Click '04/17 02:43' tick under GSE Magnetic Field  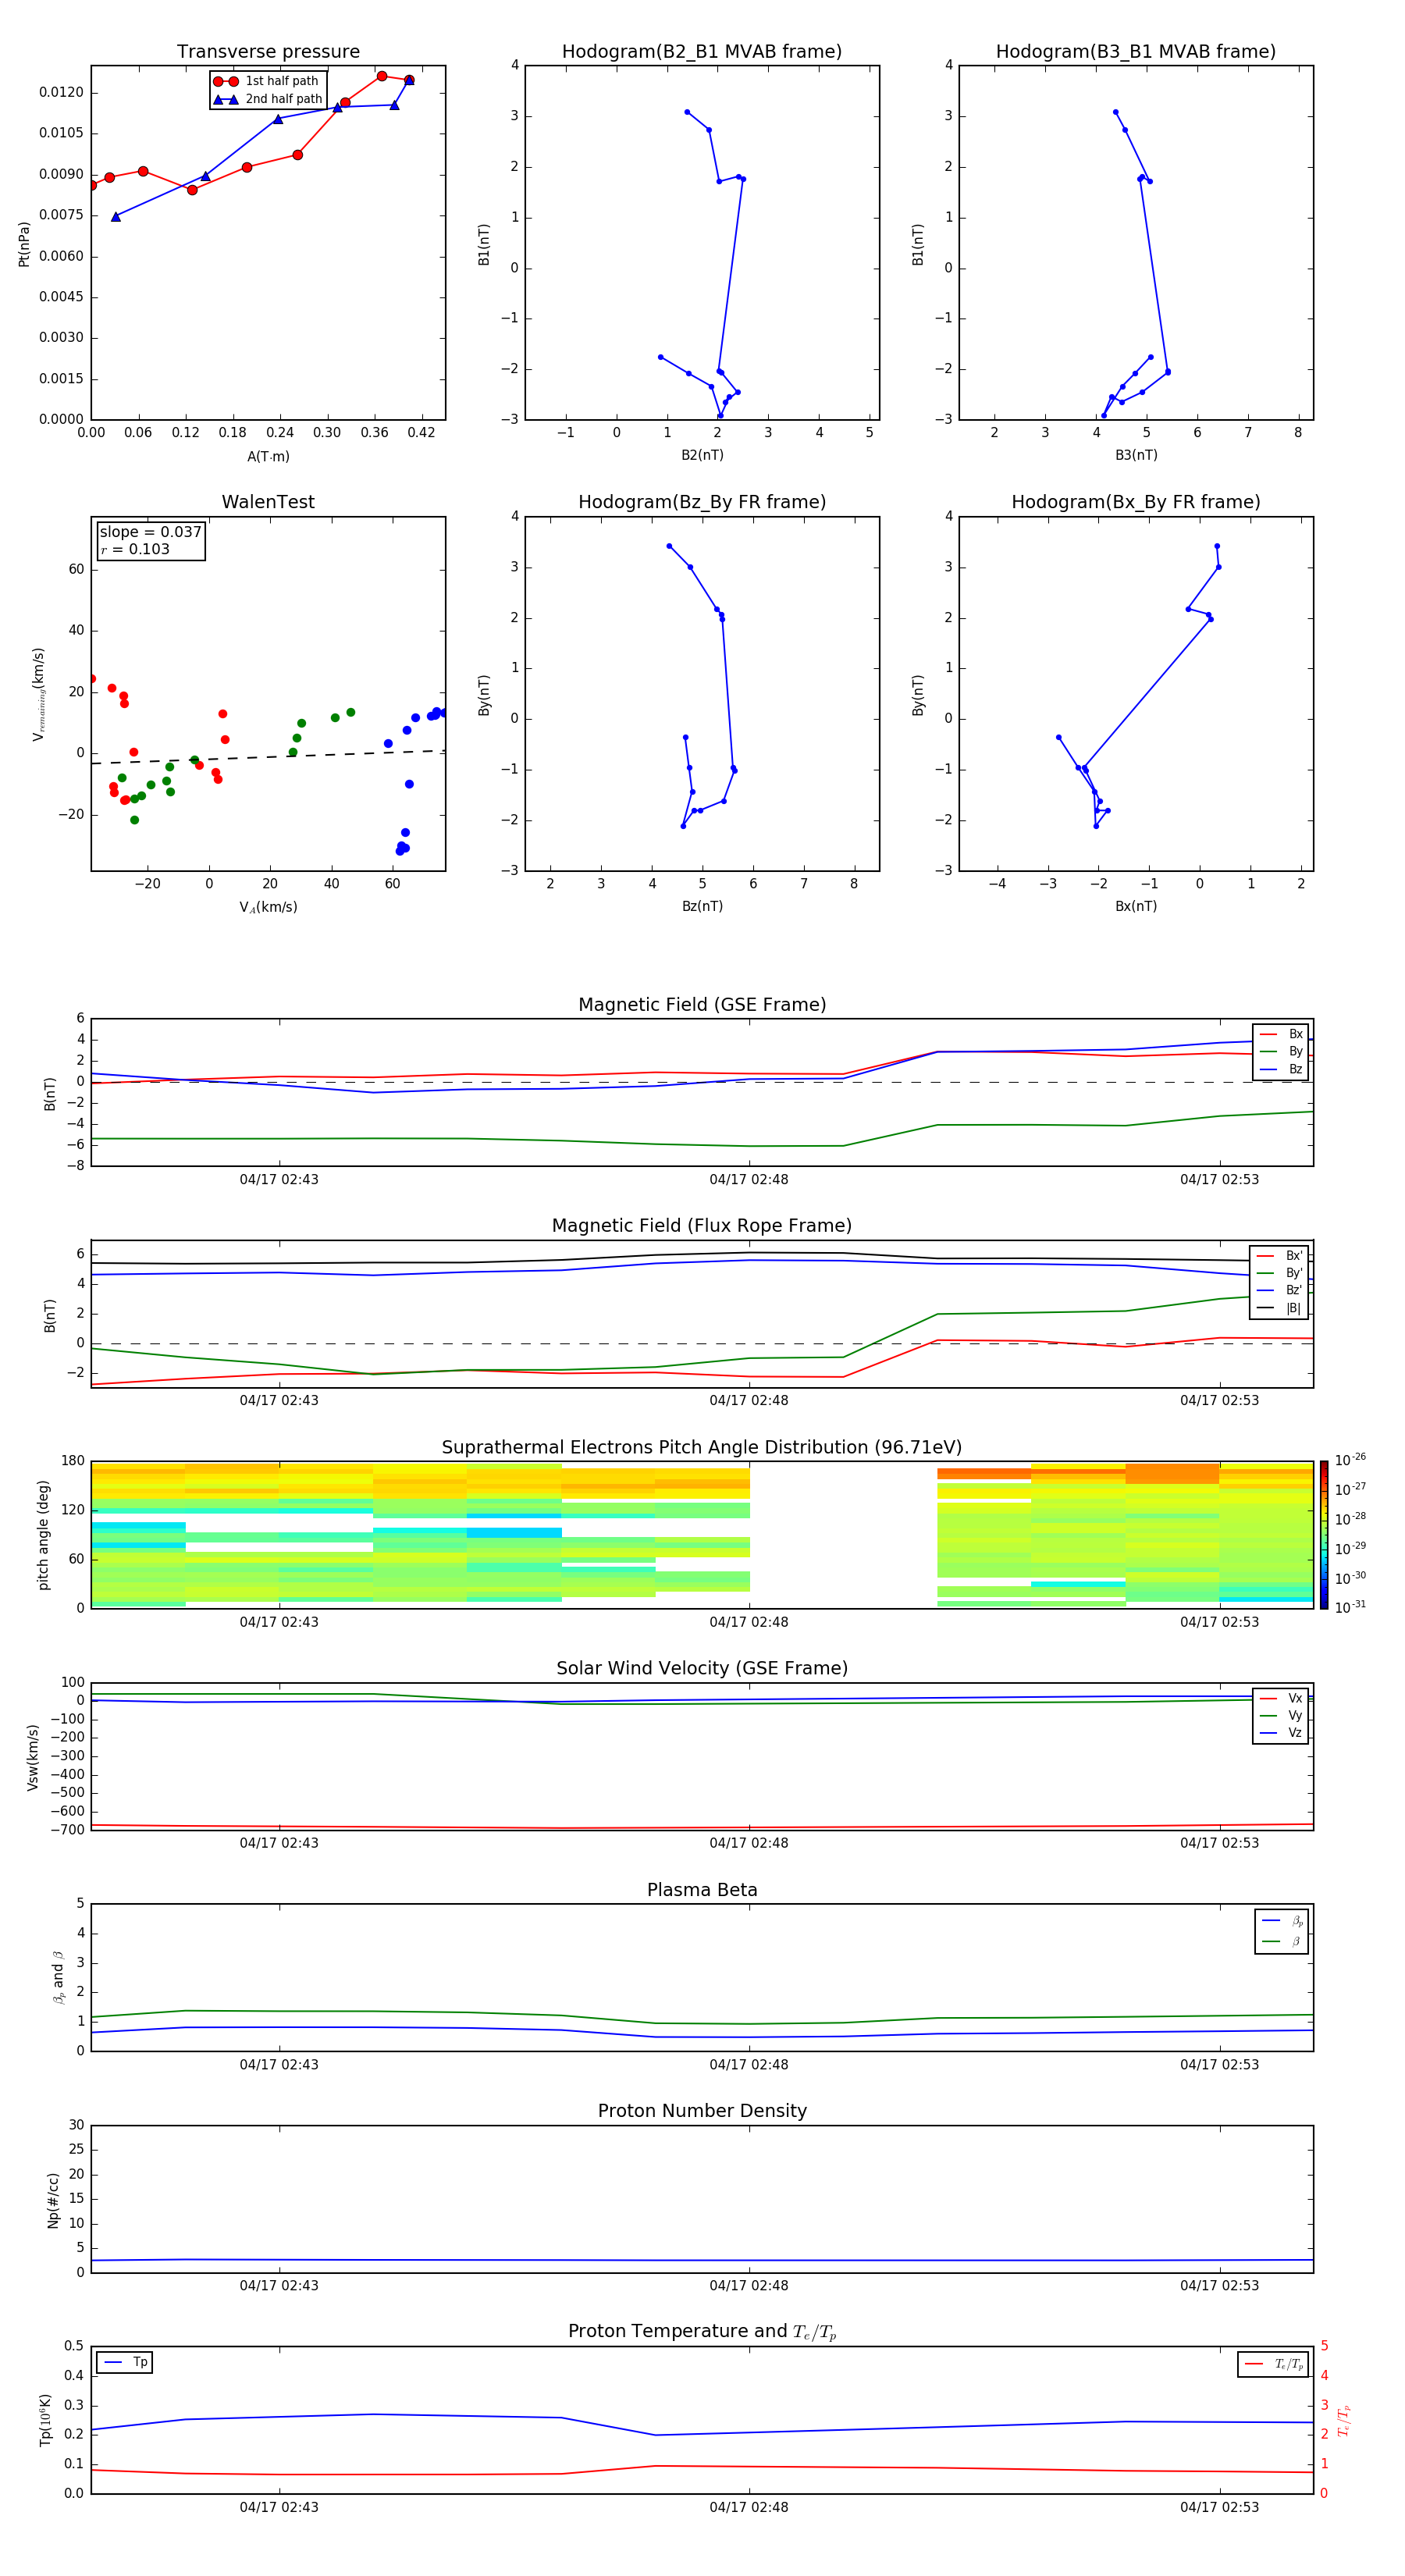coord(279,1180)
